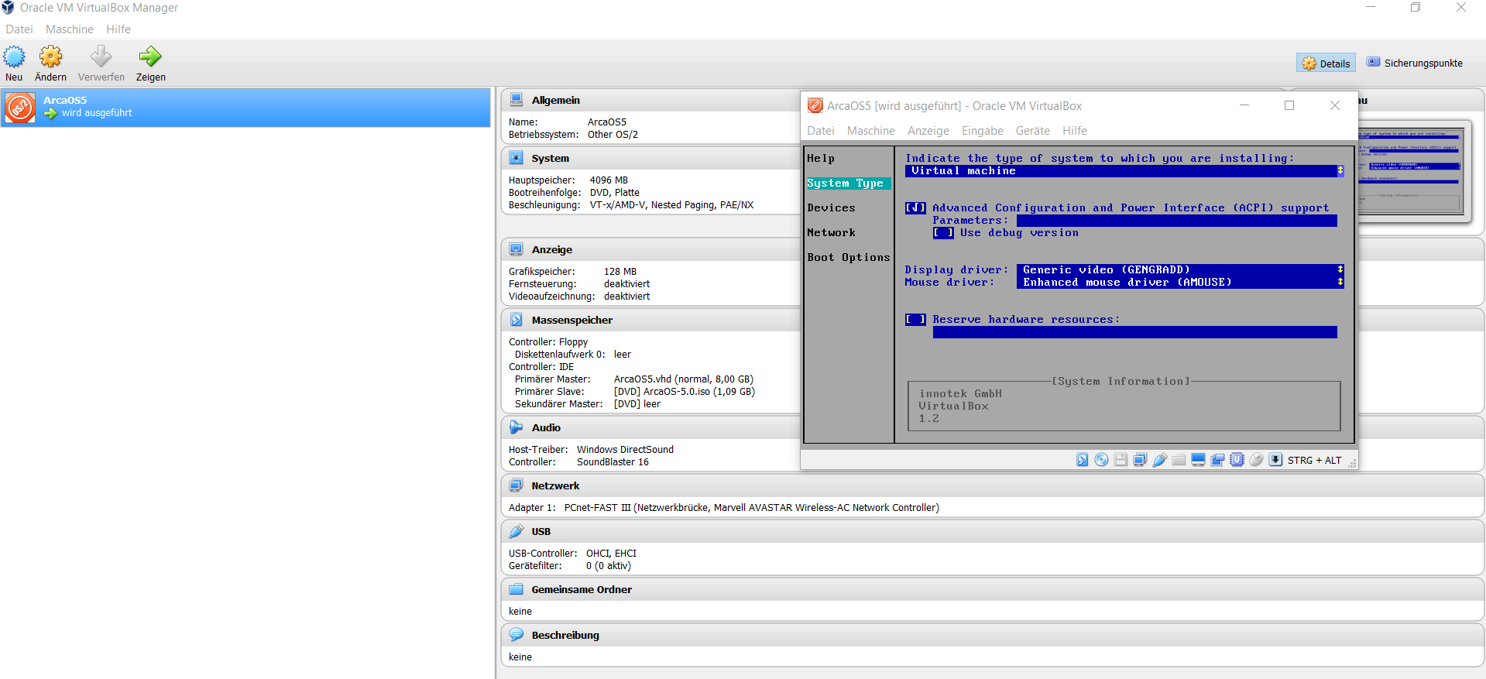Enable the Use debug version checkbox
Screen dimensions: 1486x679
(x=943, y=232)
